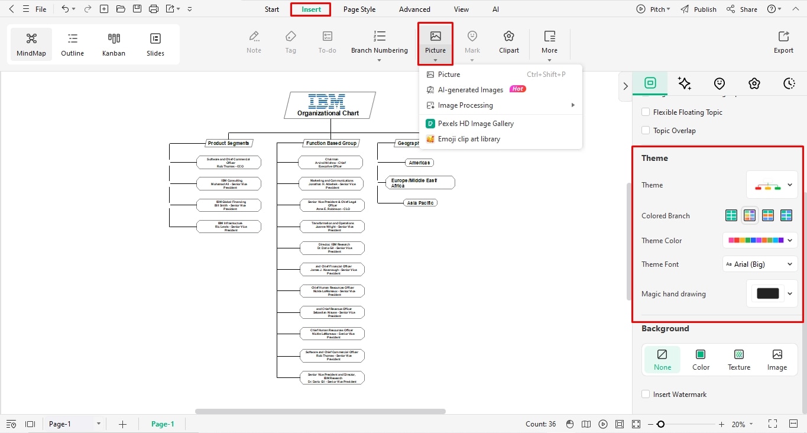Expand the More dropdown in ribbon
807x433 pixels.
(x=549, y=45)
